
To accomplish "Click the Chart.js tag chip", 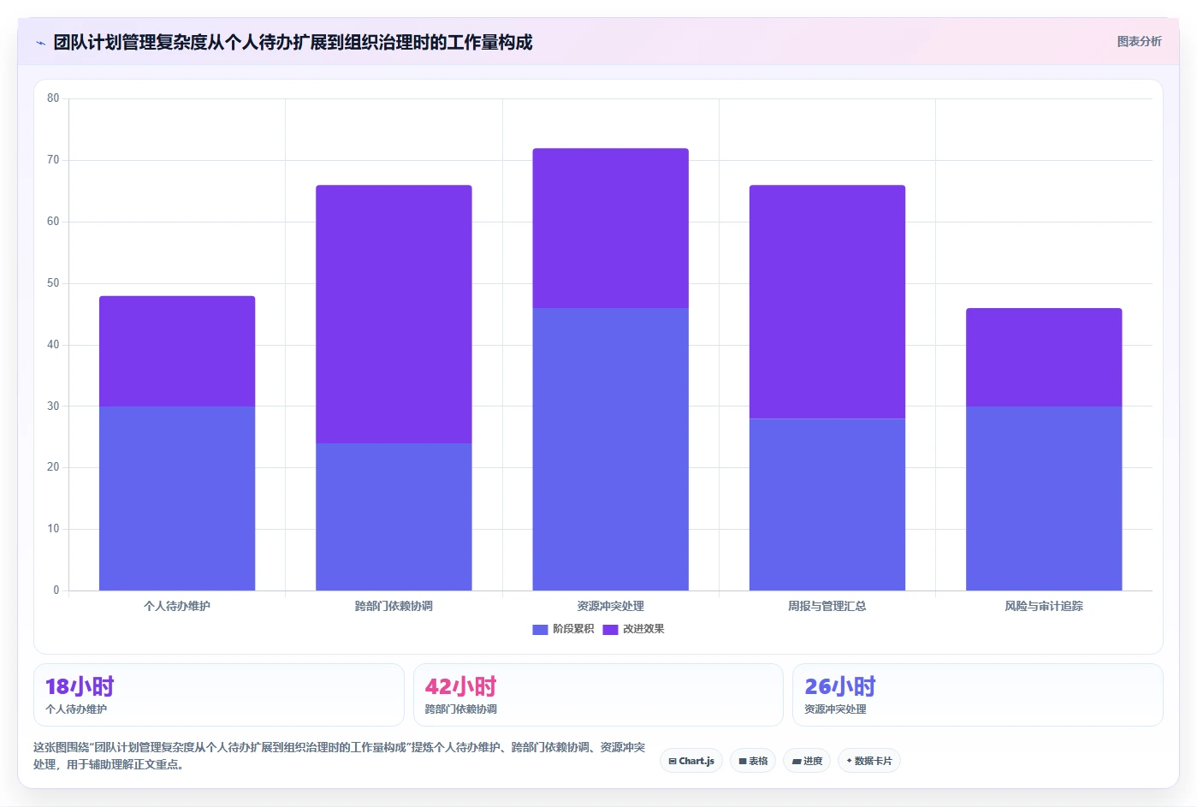I will 691,761.
